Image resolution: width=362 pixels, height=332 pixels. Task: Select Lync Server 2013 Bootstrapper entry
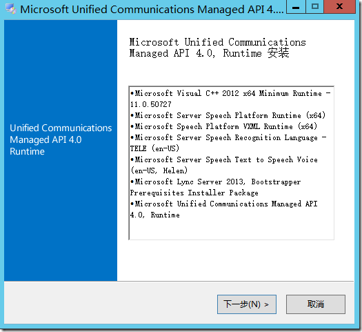click(x=215, y=187)
